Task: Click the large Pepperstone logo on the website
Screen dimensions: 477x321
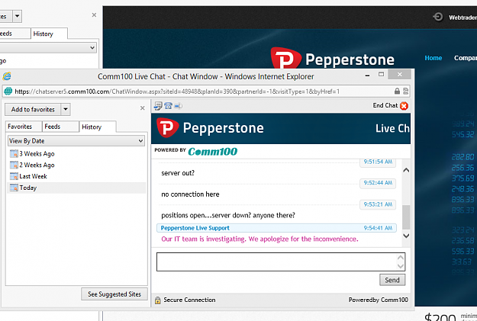Action: [x=333, y=59]
